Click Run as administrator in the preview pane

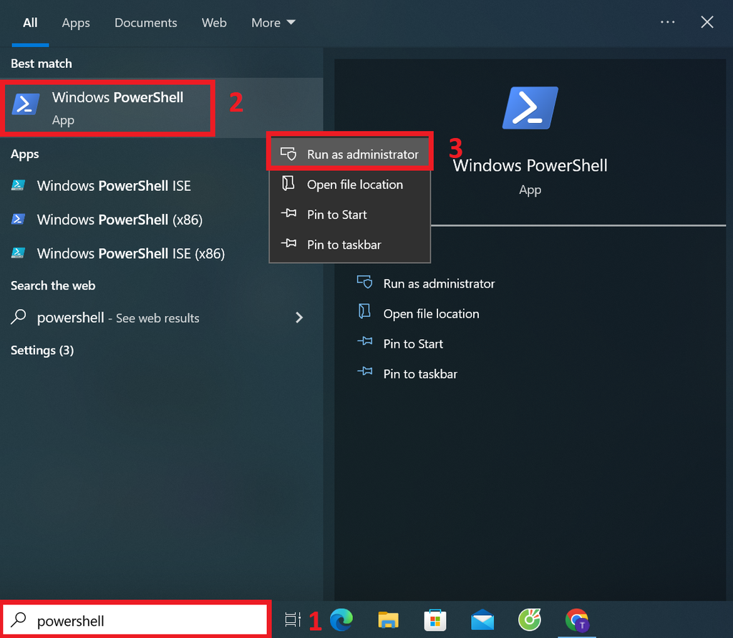coord(439,283)
